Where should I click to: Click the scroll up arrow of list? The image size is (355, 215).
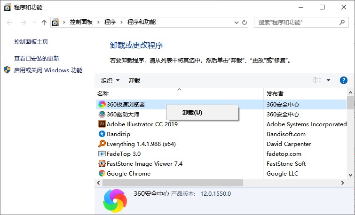(350, 92)
